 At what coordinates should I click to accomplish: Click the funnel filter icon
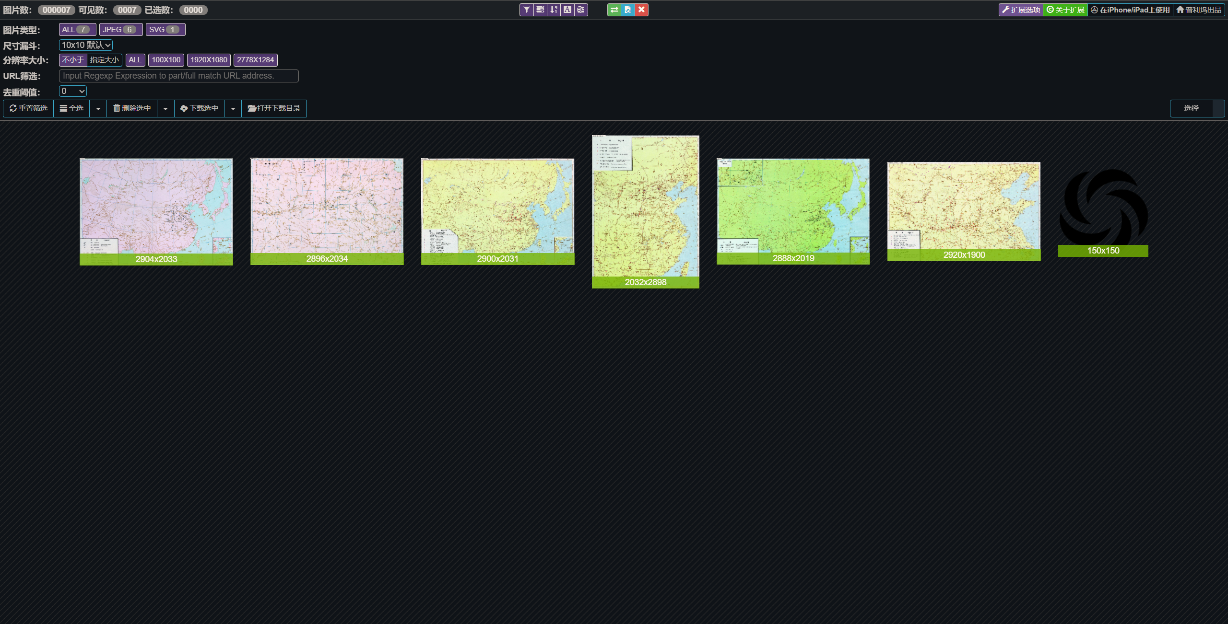coord(526,10)
